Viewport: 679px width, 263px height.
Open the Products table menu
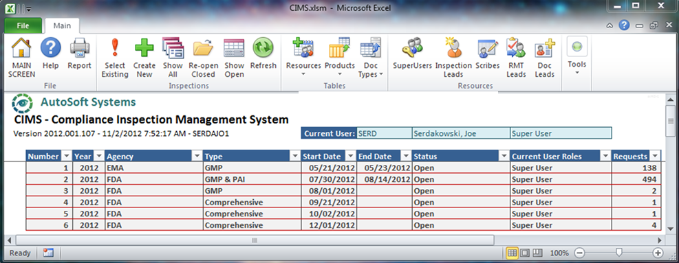click(340, 58)
